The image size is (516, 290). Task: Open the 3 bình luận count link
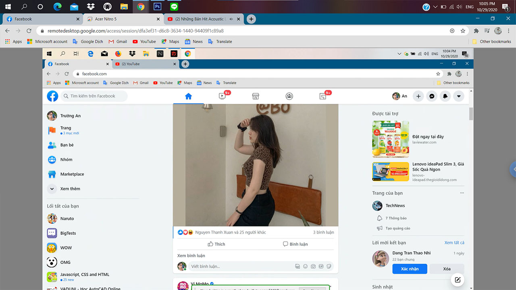tap(323, 232)
